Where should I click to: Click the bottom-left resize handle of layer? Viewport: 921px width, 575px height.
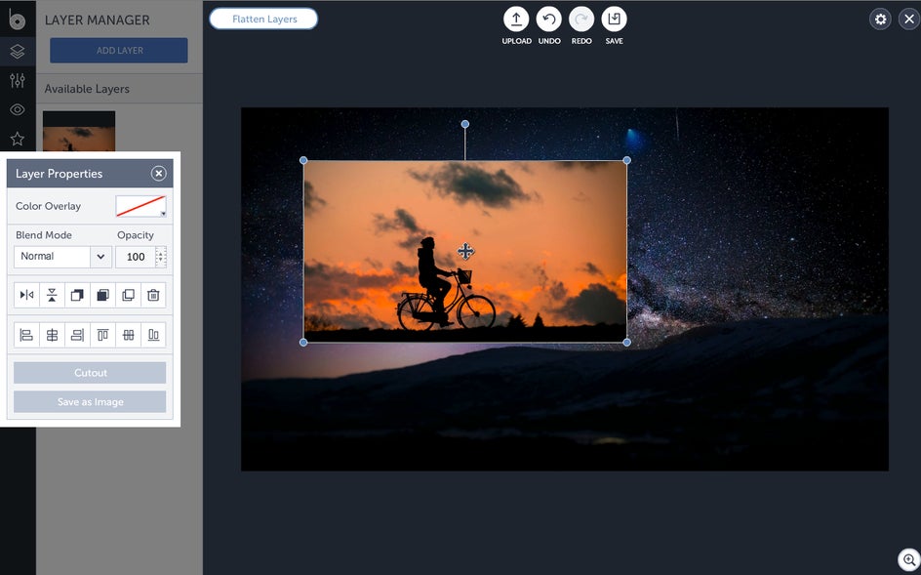303,343
